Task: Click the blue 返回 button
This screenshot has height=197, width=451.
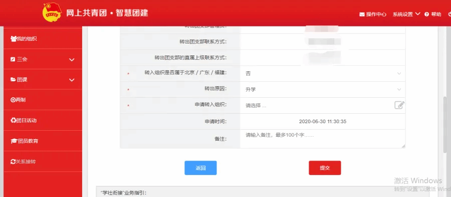Action: pyautogui.click(x=200, y=168)
